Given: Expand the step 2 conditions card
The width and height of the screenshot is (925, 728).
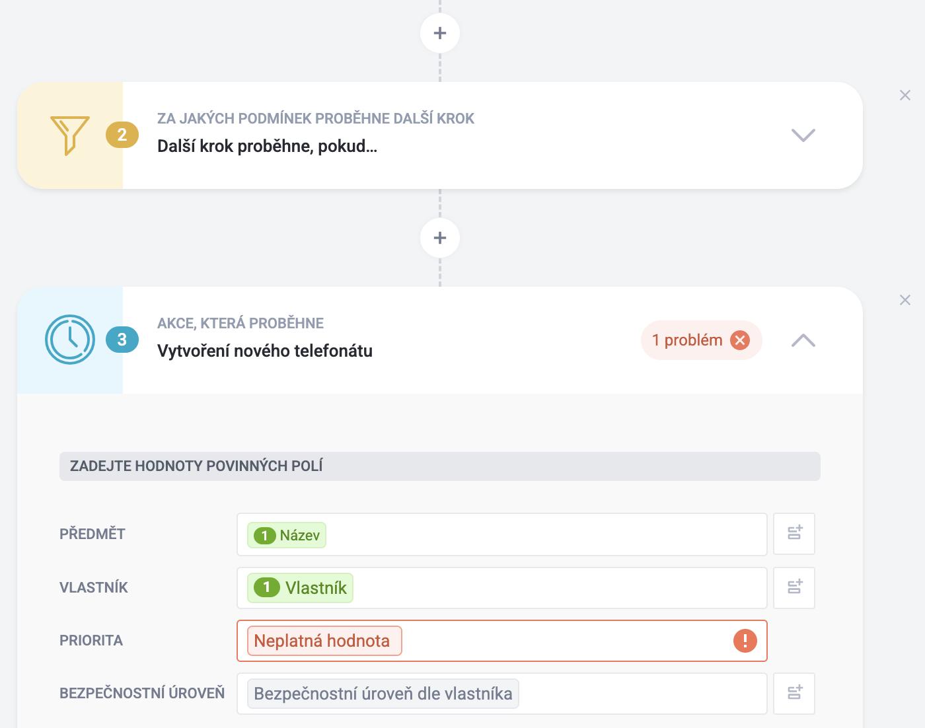Looking at the screenshot, I should tap(803, 135).
